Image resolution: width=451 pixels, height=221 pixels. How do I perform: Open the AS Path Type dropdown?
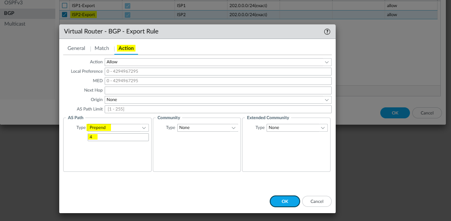point(118,128)
